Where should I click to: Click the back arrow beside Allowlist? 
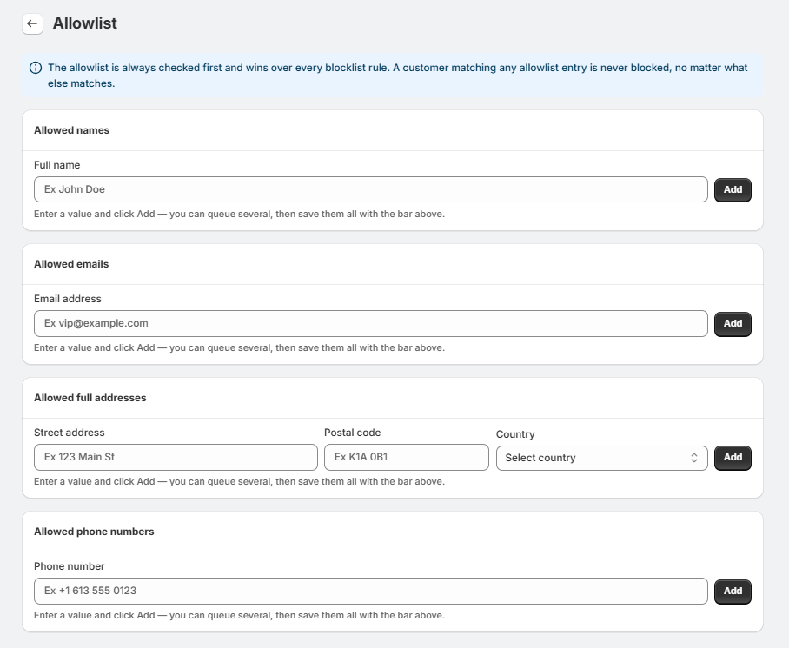[32, 23]
